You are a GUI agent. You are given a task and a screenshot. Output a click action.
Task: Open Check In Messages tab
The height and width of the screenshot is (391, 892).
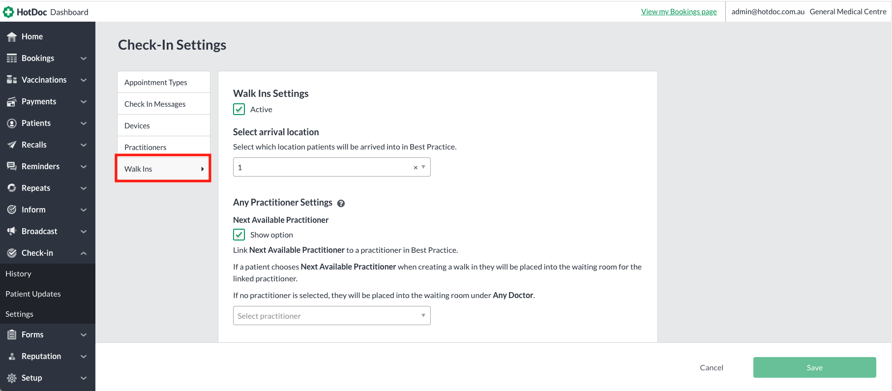pos(164,104)
